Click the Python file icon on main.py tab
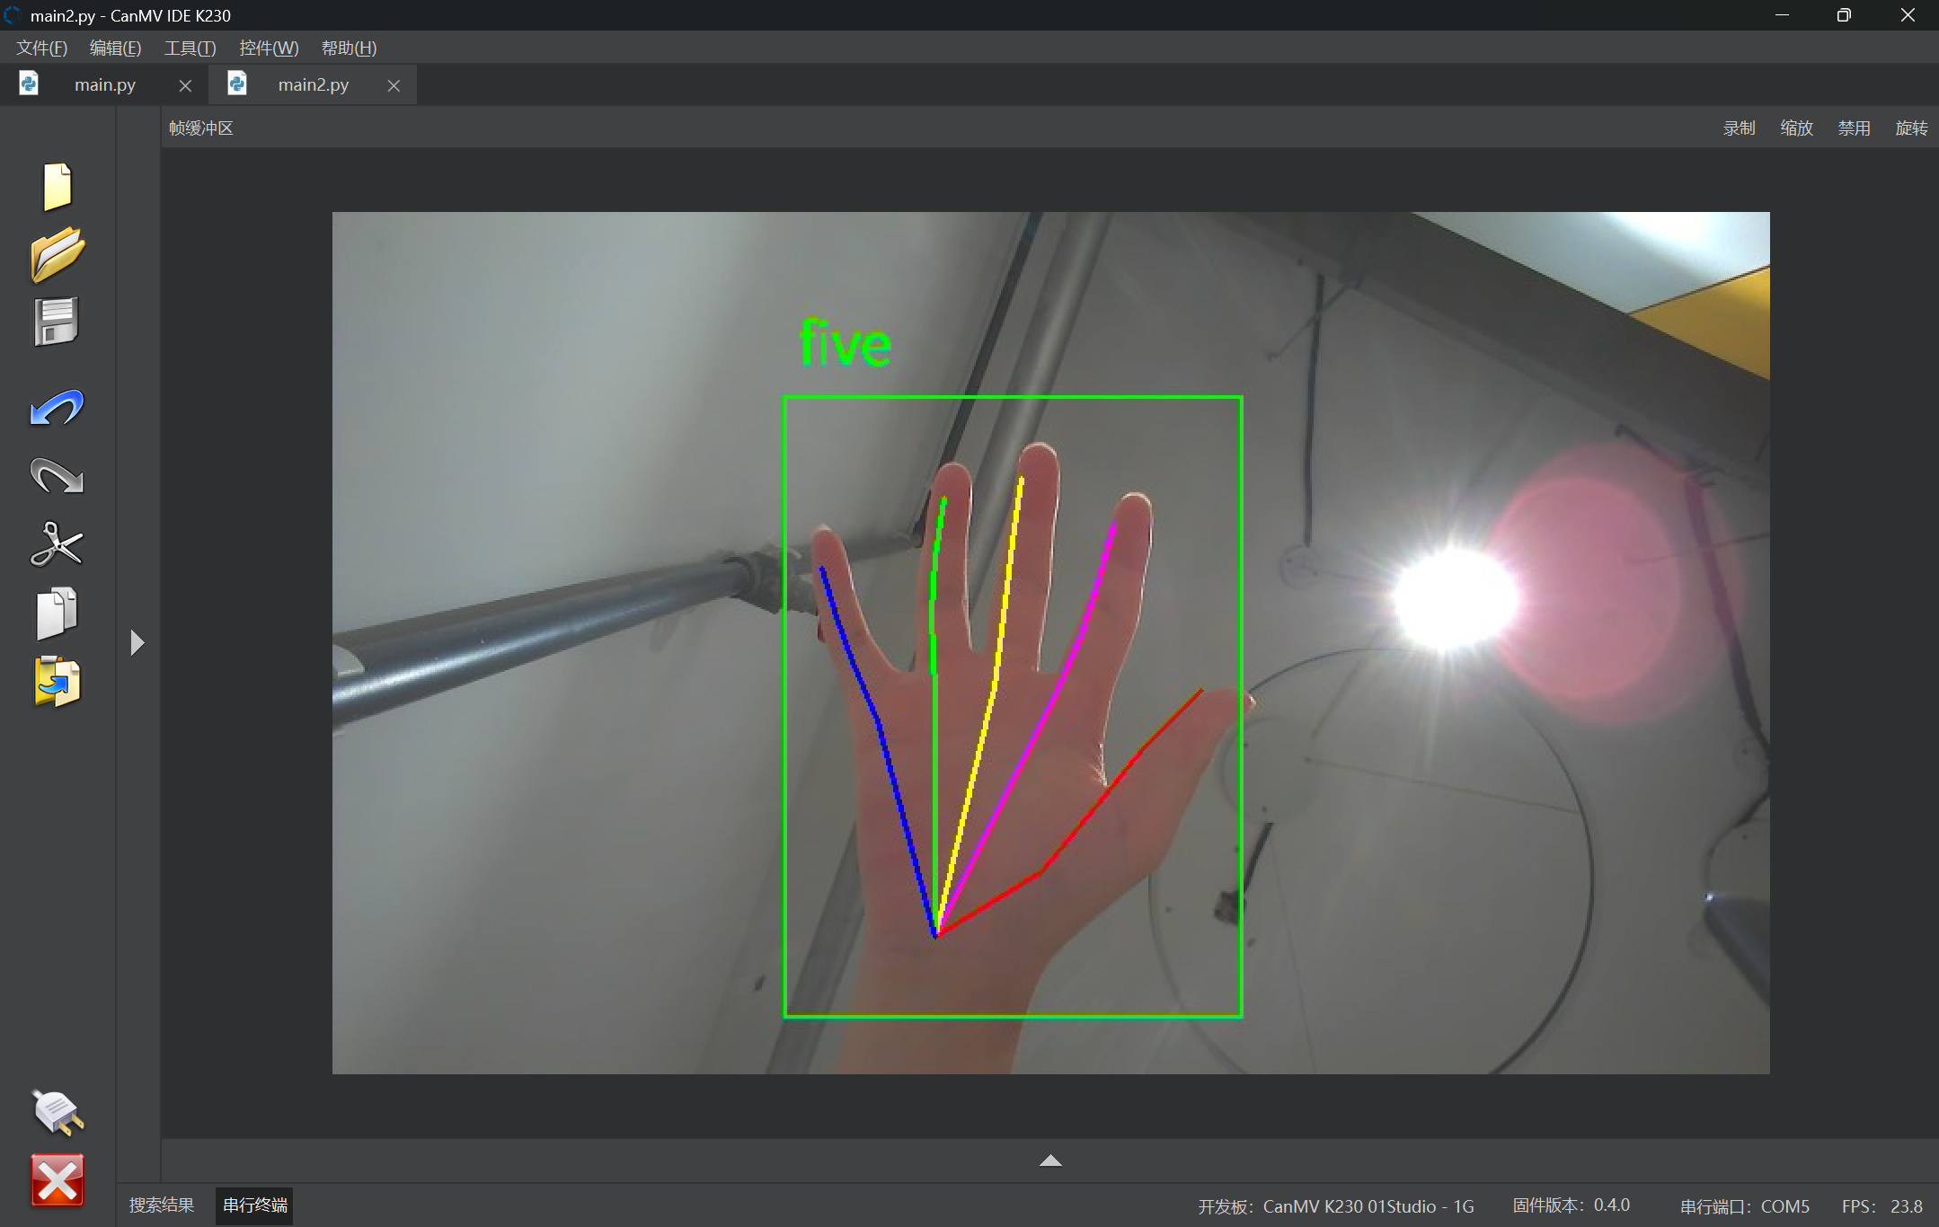Image resolution: width=1939 pixels, height=1227 pixels. (29, 84)
